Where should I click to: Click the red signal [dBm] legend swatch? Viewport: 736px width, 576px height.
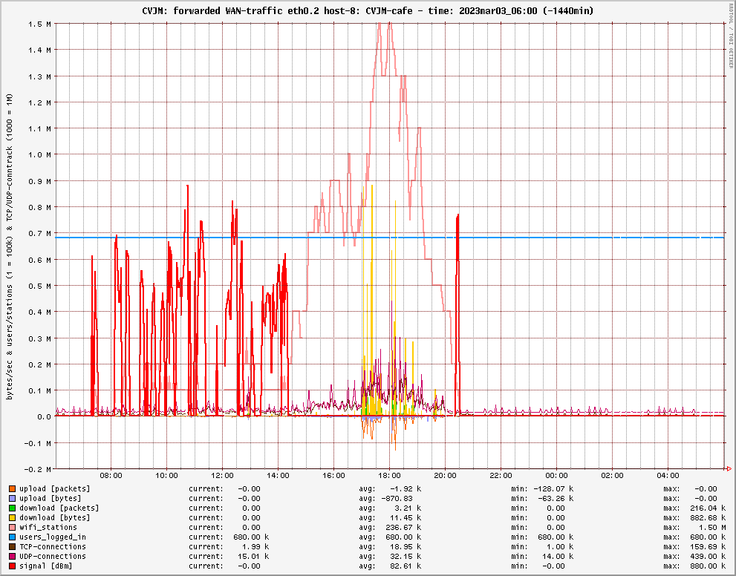(x=12, y=566)
